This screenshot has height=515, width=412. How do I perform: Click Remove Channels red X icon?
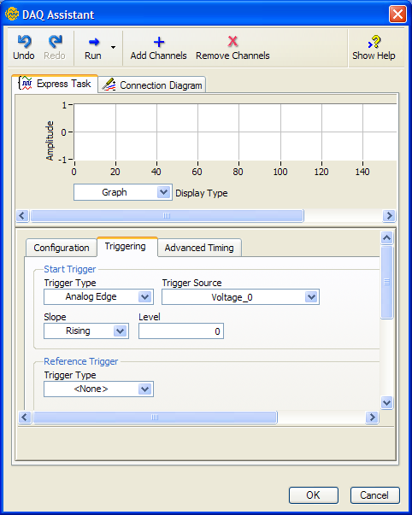click(232, 41)
